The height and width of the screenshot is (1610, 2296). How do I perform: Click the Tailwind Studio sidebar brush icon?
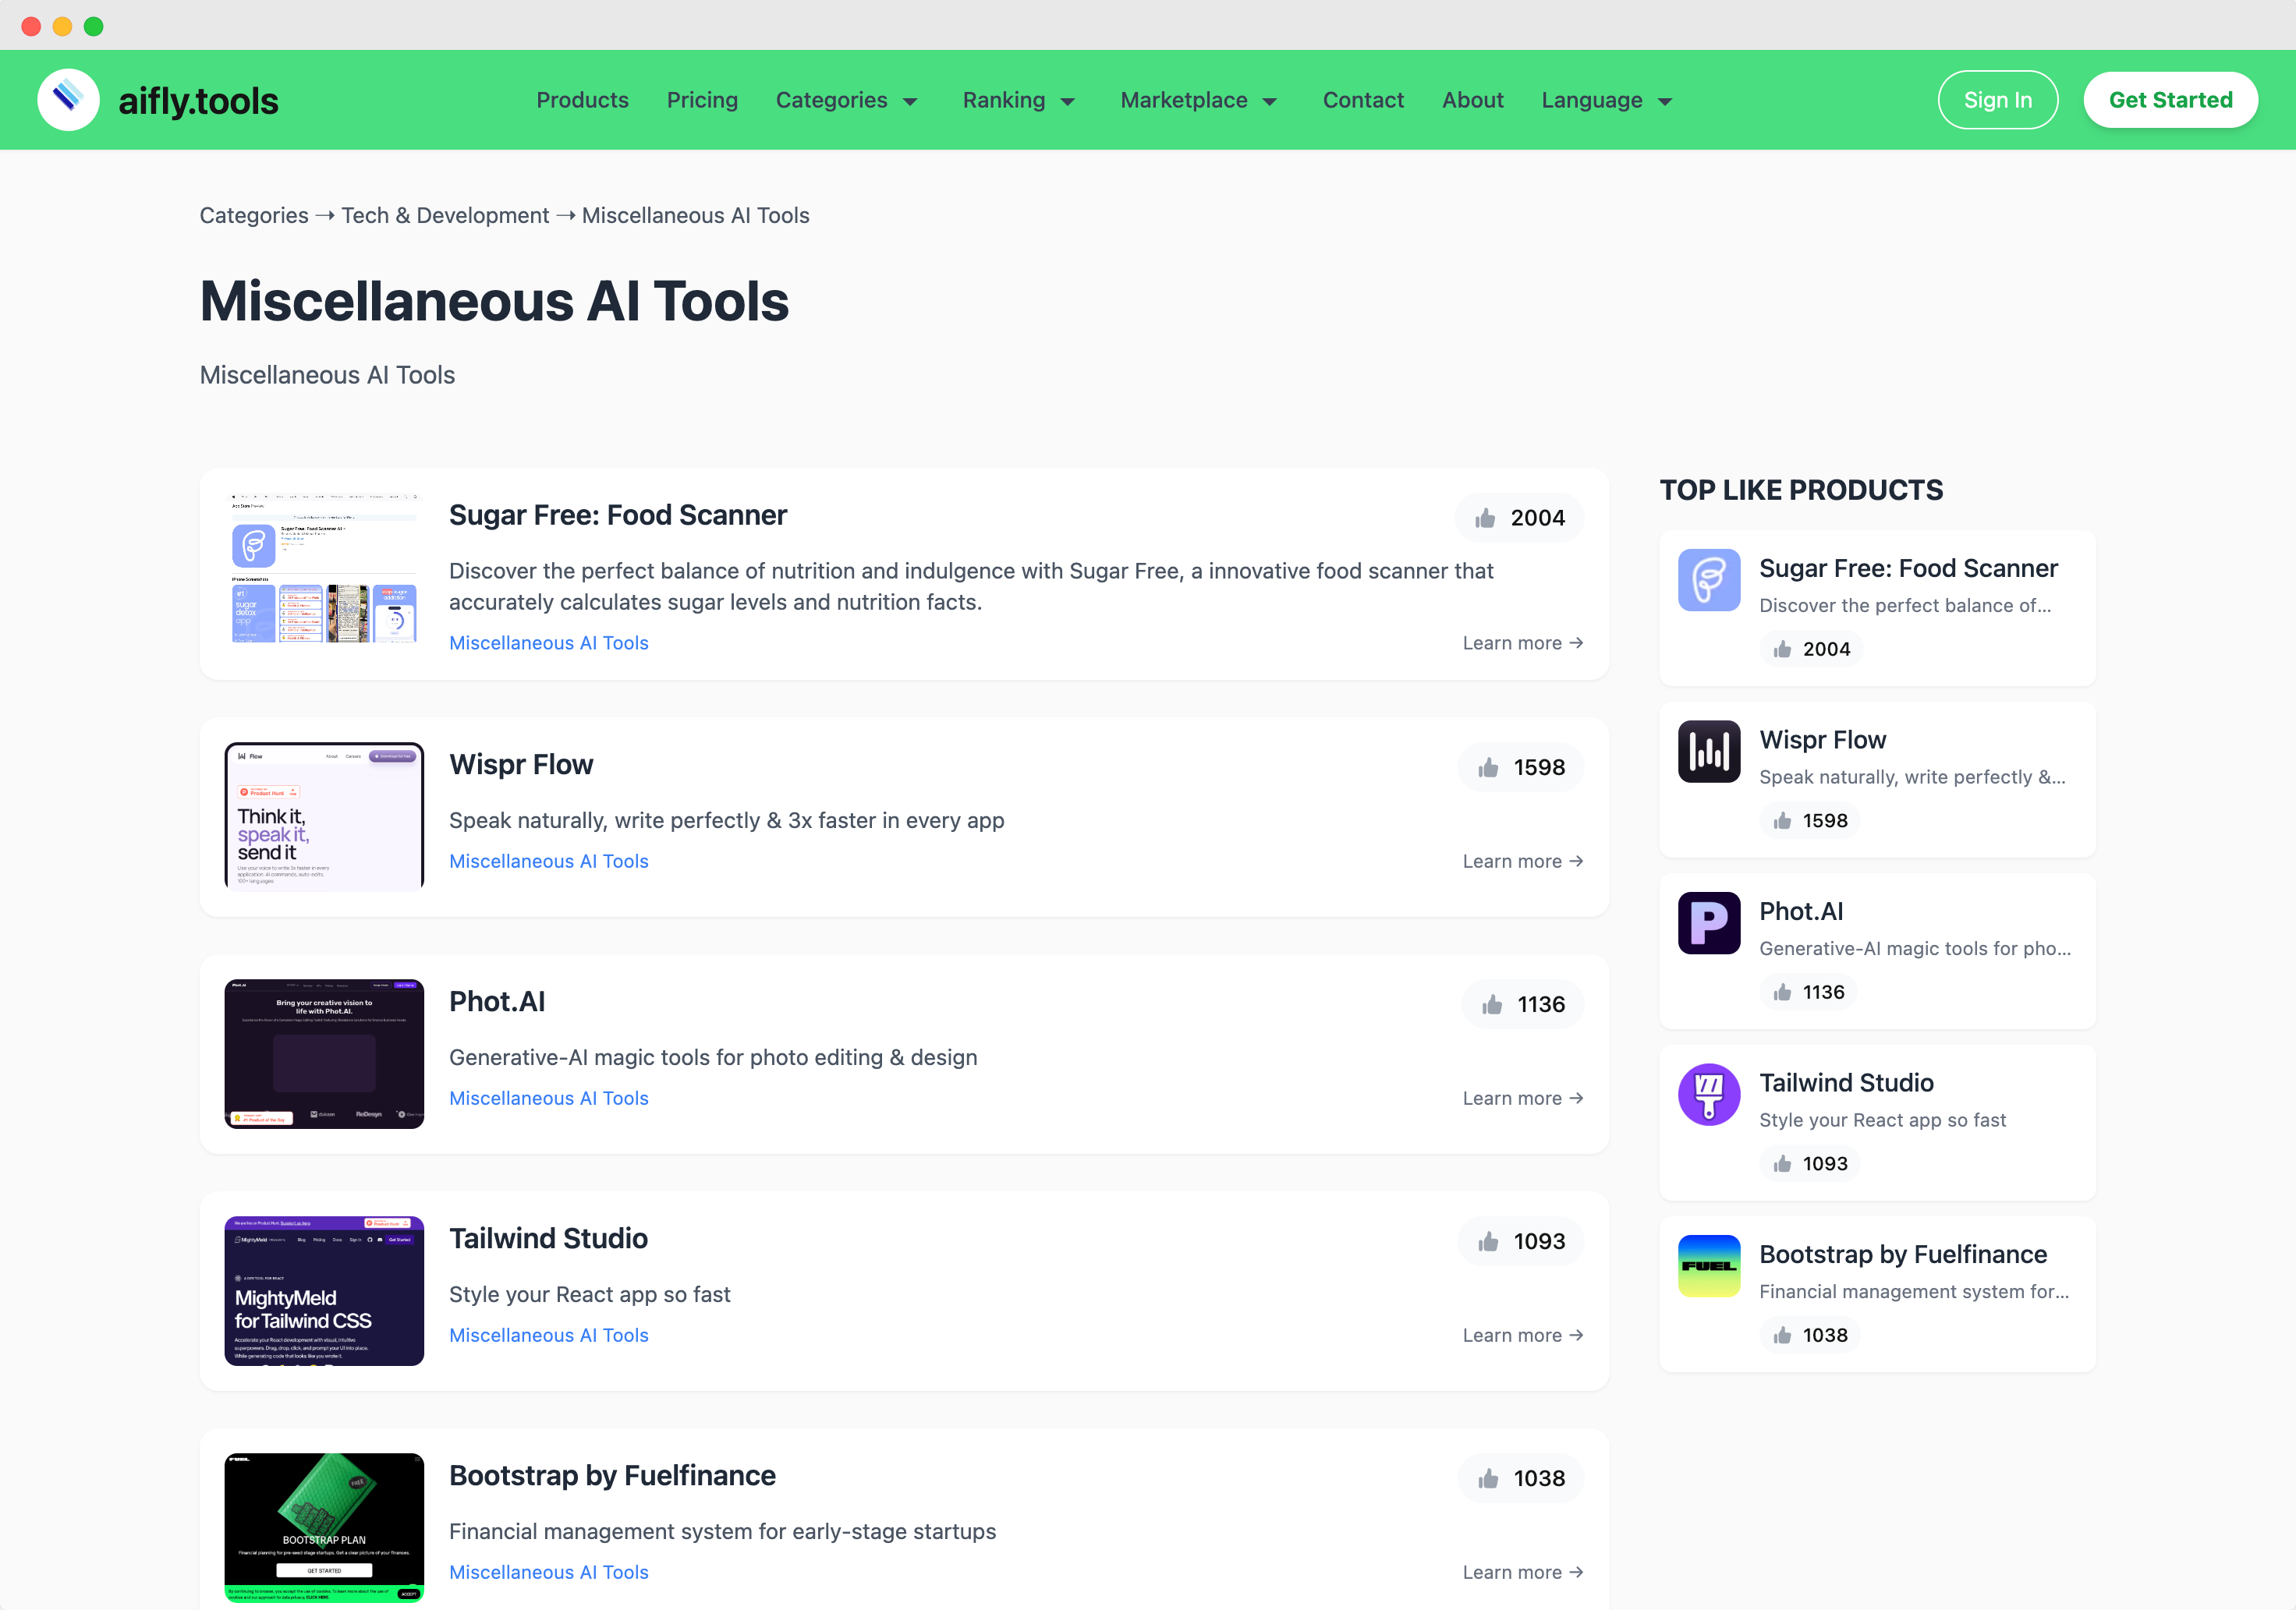pyautogui.click(x=1708, y=1094)
